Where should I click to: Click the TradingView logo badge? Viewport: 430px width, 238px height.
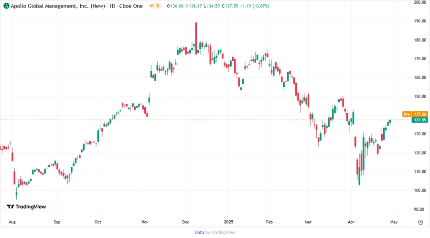tap(26, 206)
